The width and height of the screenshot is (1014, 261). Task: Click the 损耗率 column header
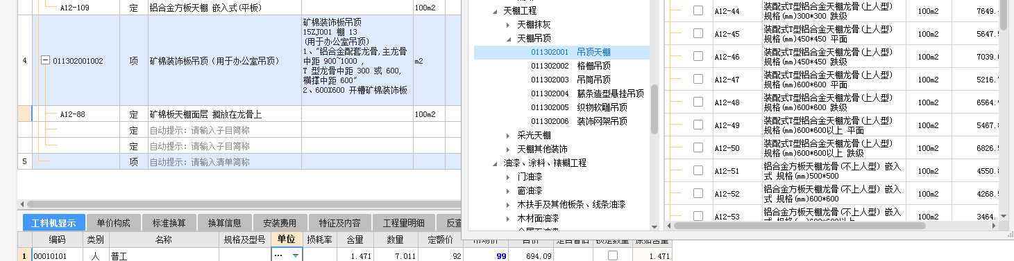[319, 240]
